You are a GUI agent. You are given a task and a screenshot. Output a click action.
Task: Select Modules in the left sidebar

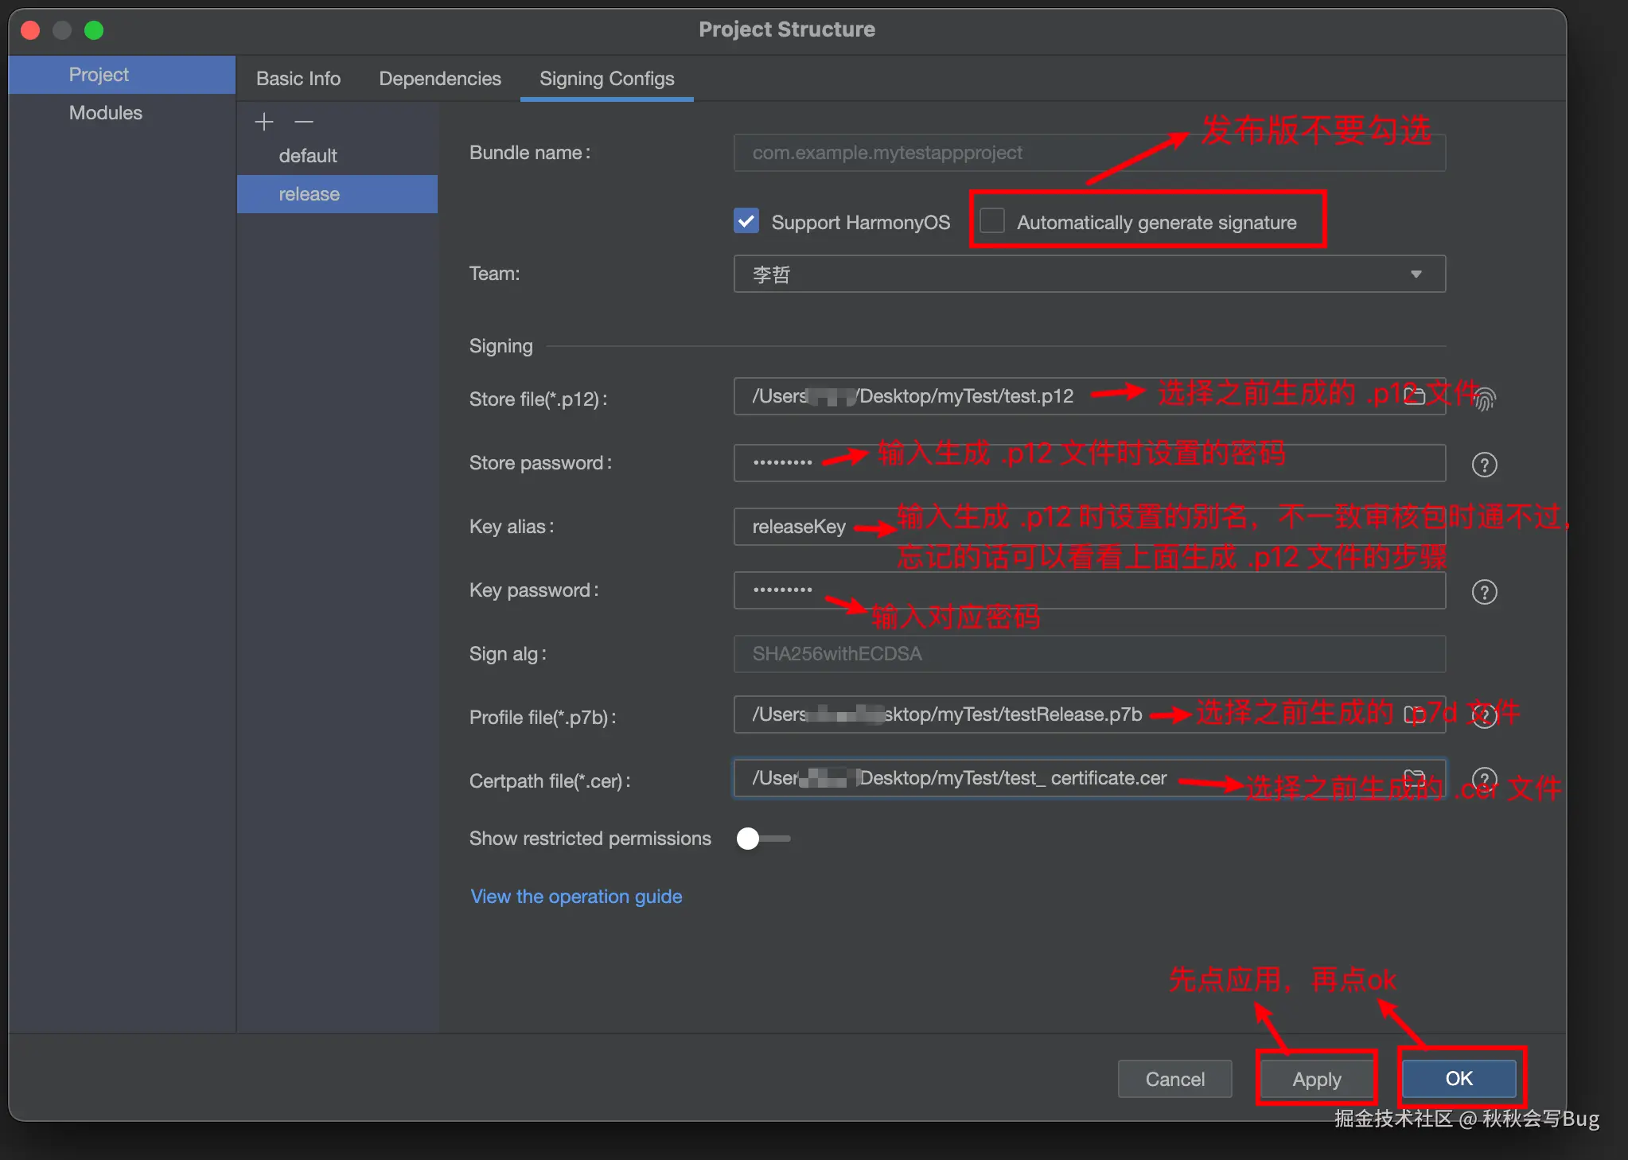point(105,113)
